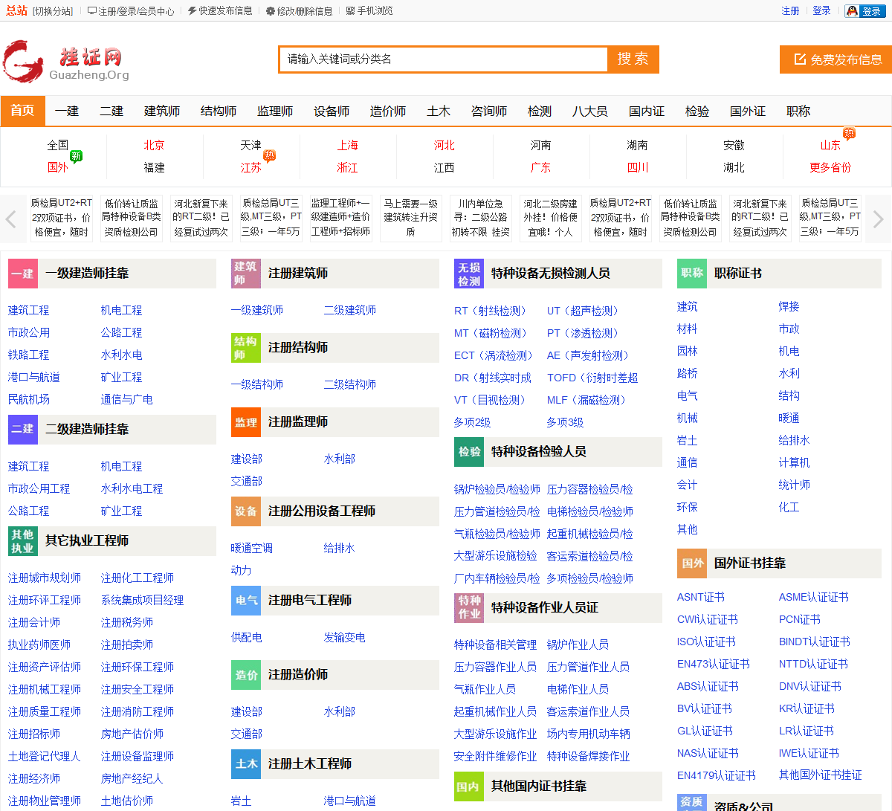Image resolution: width=892 pixels, height=811 pixels.
Task: Open TOFD（衍射时差超）link
Action: pos(592,378)
